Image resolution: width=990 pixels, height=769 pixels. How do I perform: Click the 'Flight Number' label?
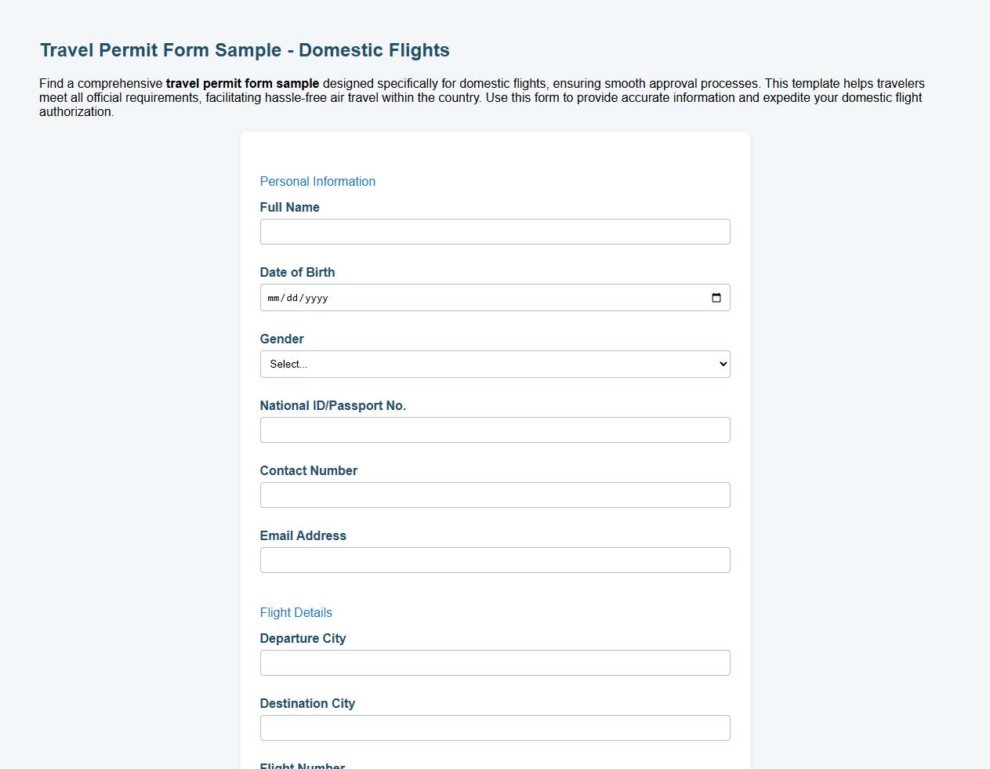coord(302,764)
